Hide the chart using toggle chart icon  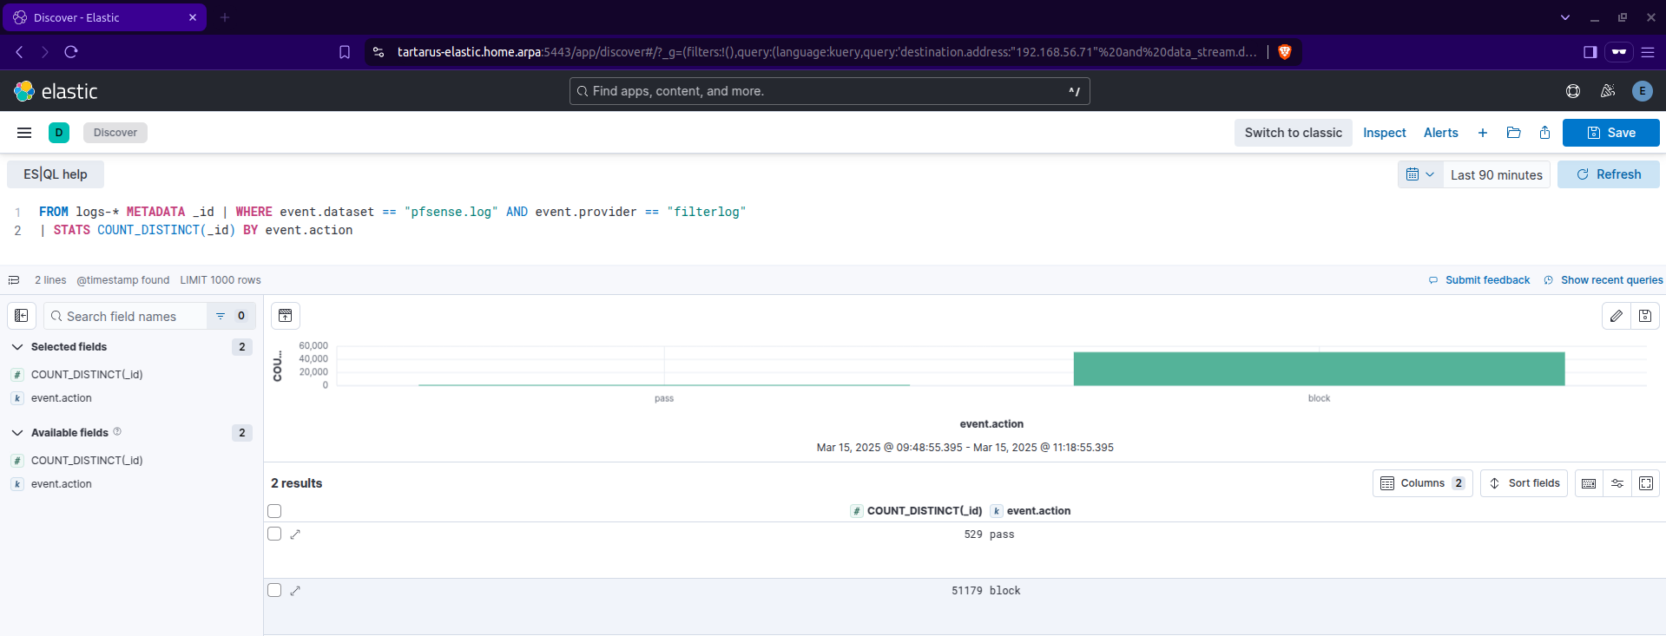click(286, 316)
